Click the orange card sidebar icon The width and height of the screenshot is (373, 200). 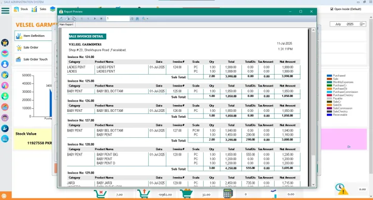(5, 107)
